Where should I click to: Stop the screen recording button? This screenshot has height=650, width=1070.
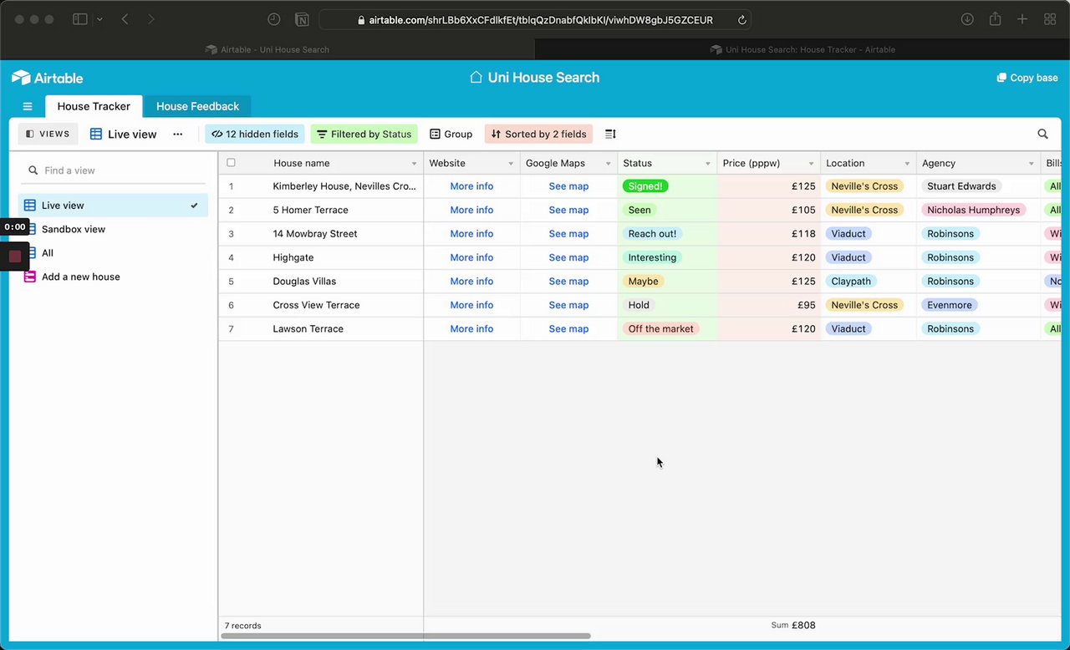[15, 256]
